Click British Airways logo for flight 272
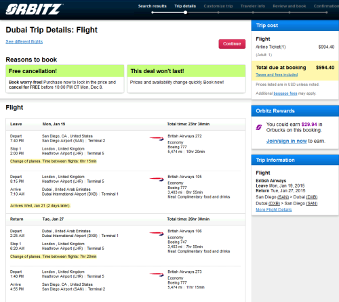This screenshot has width=339, height=302. [157, 139]
